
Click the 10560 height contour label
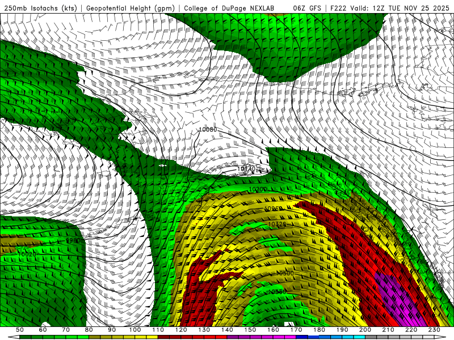[278, 292]
